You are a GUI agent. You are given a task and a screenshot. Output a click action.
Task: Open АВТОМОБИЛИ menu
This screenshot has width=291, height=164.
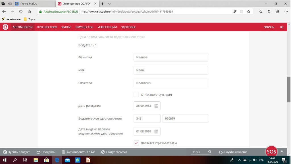(x=23, y=27)
